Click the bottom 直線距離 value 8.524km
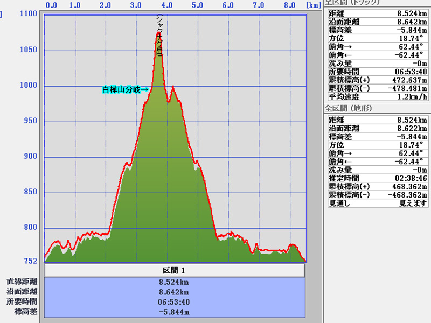 point(173,282)
